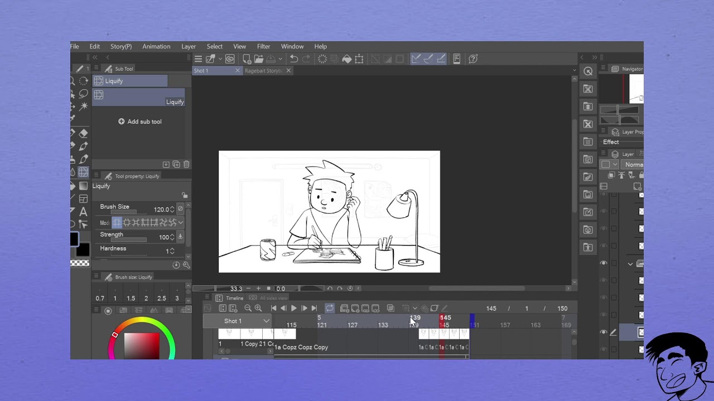The width and height of the screenshot is (714, 401).
Task: Click the Undo arrow in command bar
Action: (293, 58)
